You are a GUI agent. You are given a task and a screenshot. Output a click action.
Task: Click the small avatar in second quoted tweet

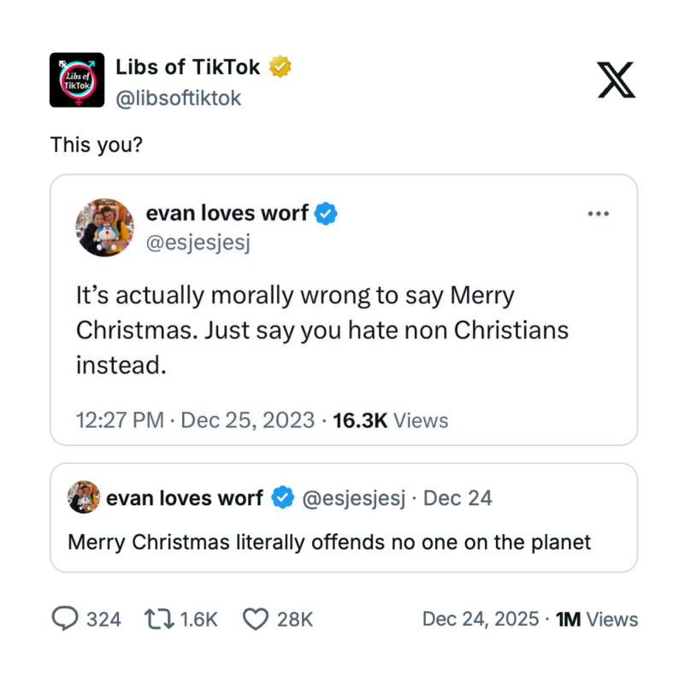coord(84,497)
